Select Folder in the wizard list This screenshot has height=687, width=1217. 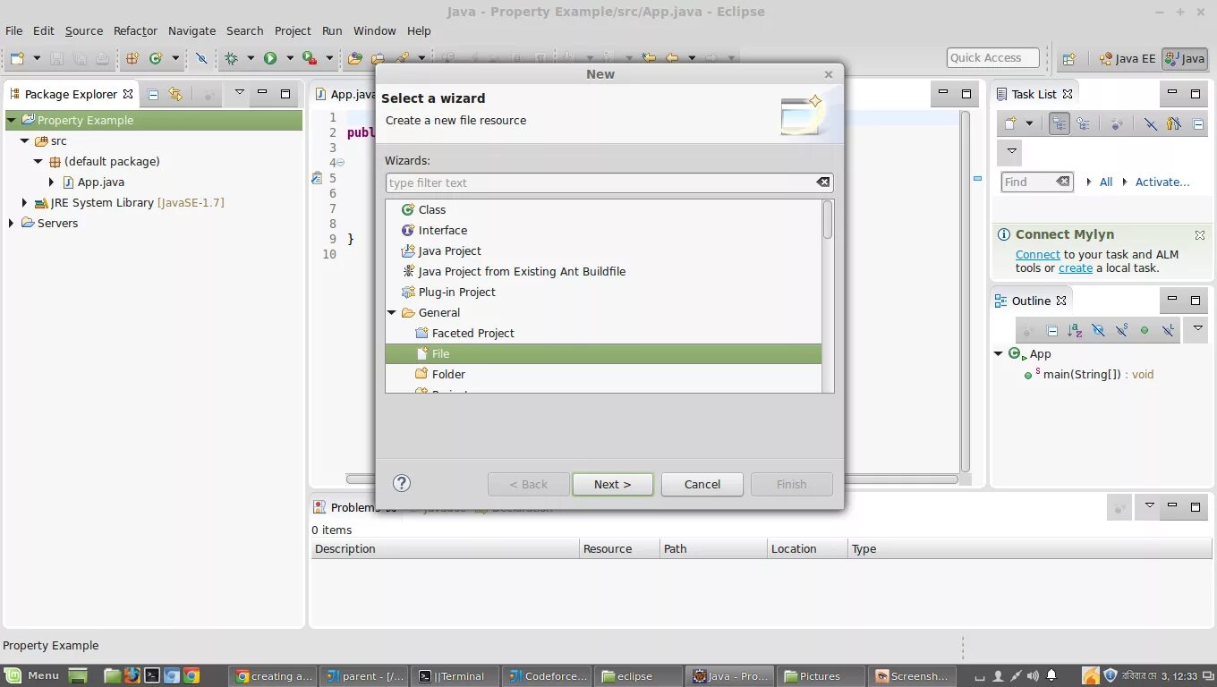point(448,374)
